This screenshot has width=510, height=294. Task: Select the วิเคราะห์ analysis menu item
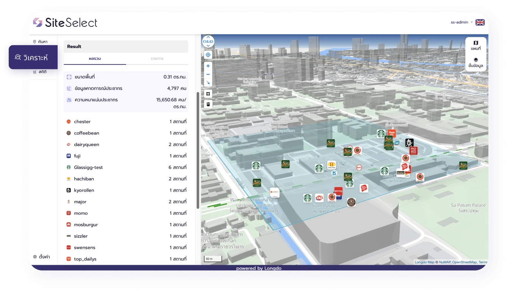[33, 57]
